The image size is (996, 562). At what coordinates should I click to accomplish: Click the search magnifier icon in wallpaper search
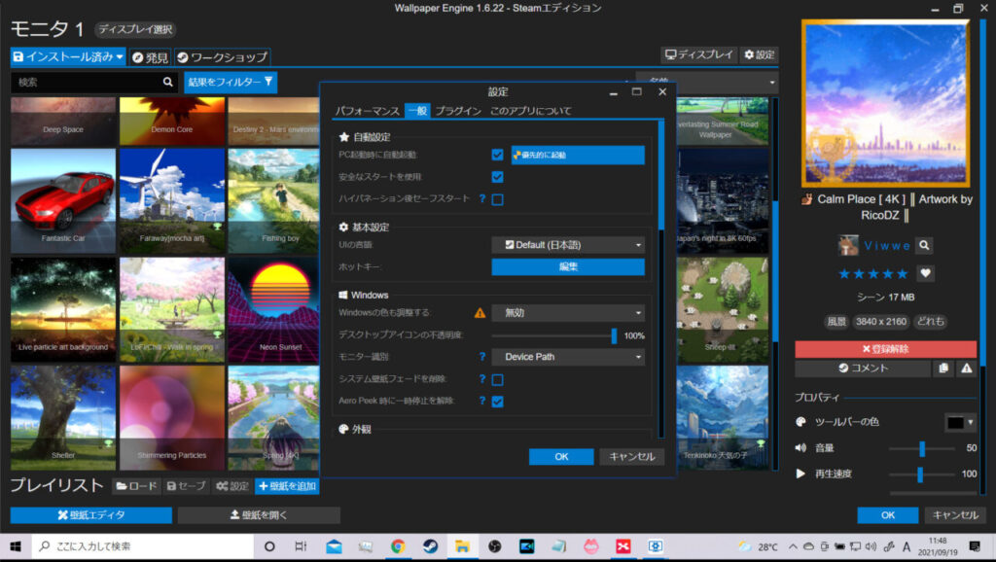point(167,82)
